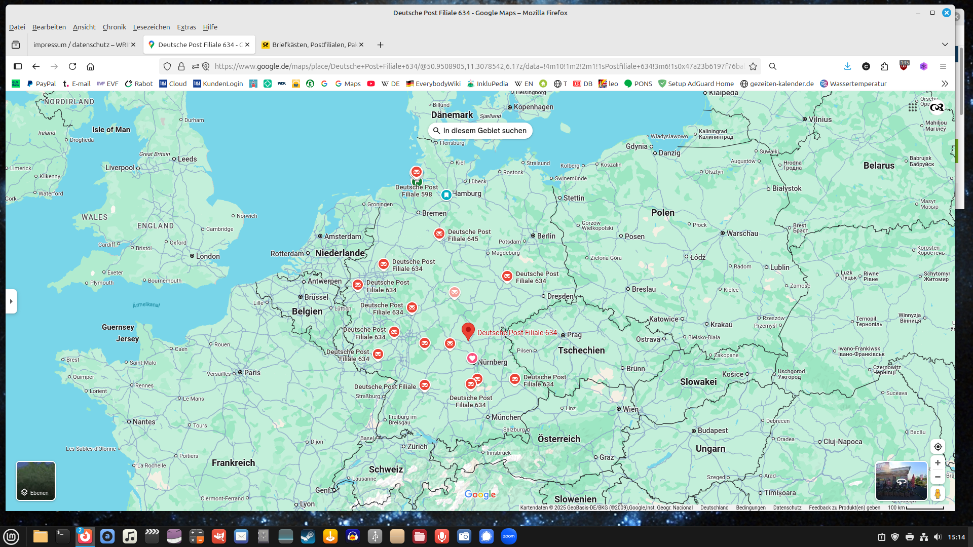
Task: Open the Chronik menu
Action: (x=114, y=27)
